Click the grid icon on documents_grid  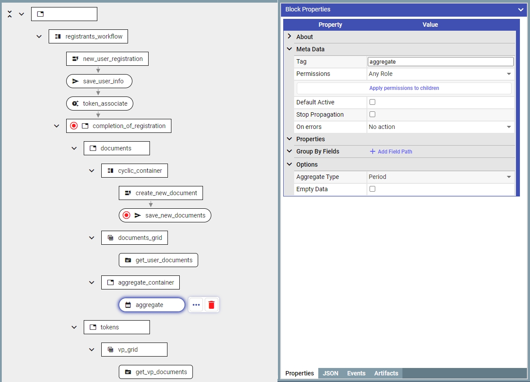[x=110, y=238]
